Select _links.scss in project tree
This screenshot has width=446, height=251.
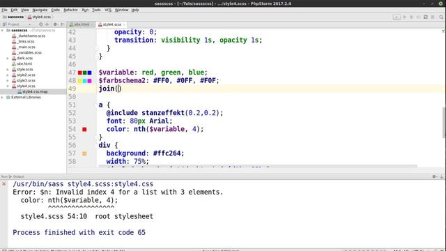click(26, 42)
